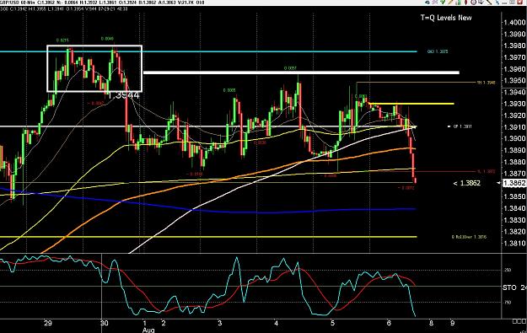Select the yellow pencil drawing tool icon
This screenshot has height=333, width=527.
click(450, 3)
